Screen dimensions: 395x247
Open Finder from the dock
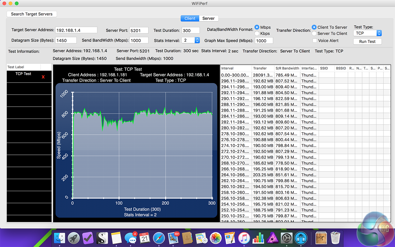(x=60, y=238)
